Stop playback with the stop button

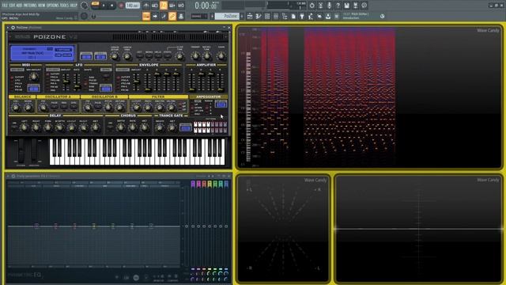pyautogui.click(x=111, y=6)
